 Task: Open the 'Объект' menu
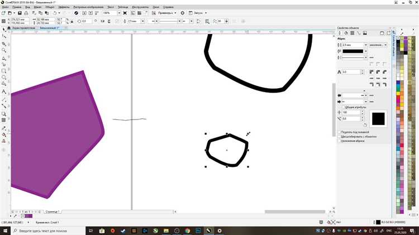pos(50,7)
